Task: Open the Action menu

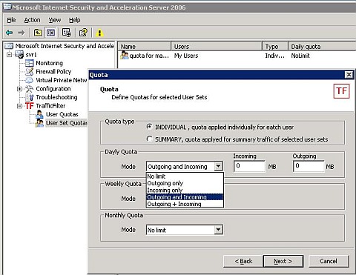Action: pos(32,20)
